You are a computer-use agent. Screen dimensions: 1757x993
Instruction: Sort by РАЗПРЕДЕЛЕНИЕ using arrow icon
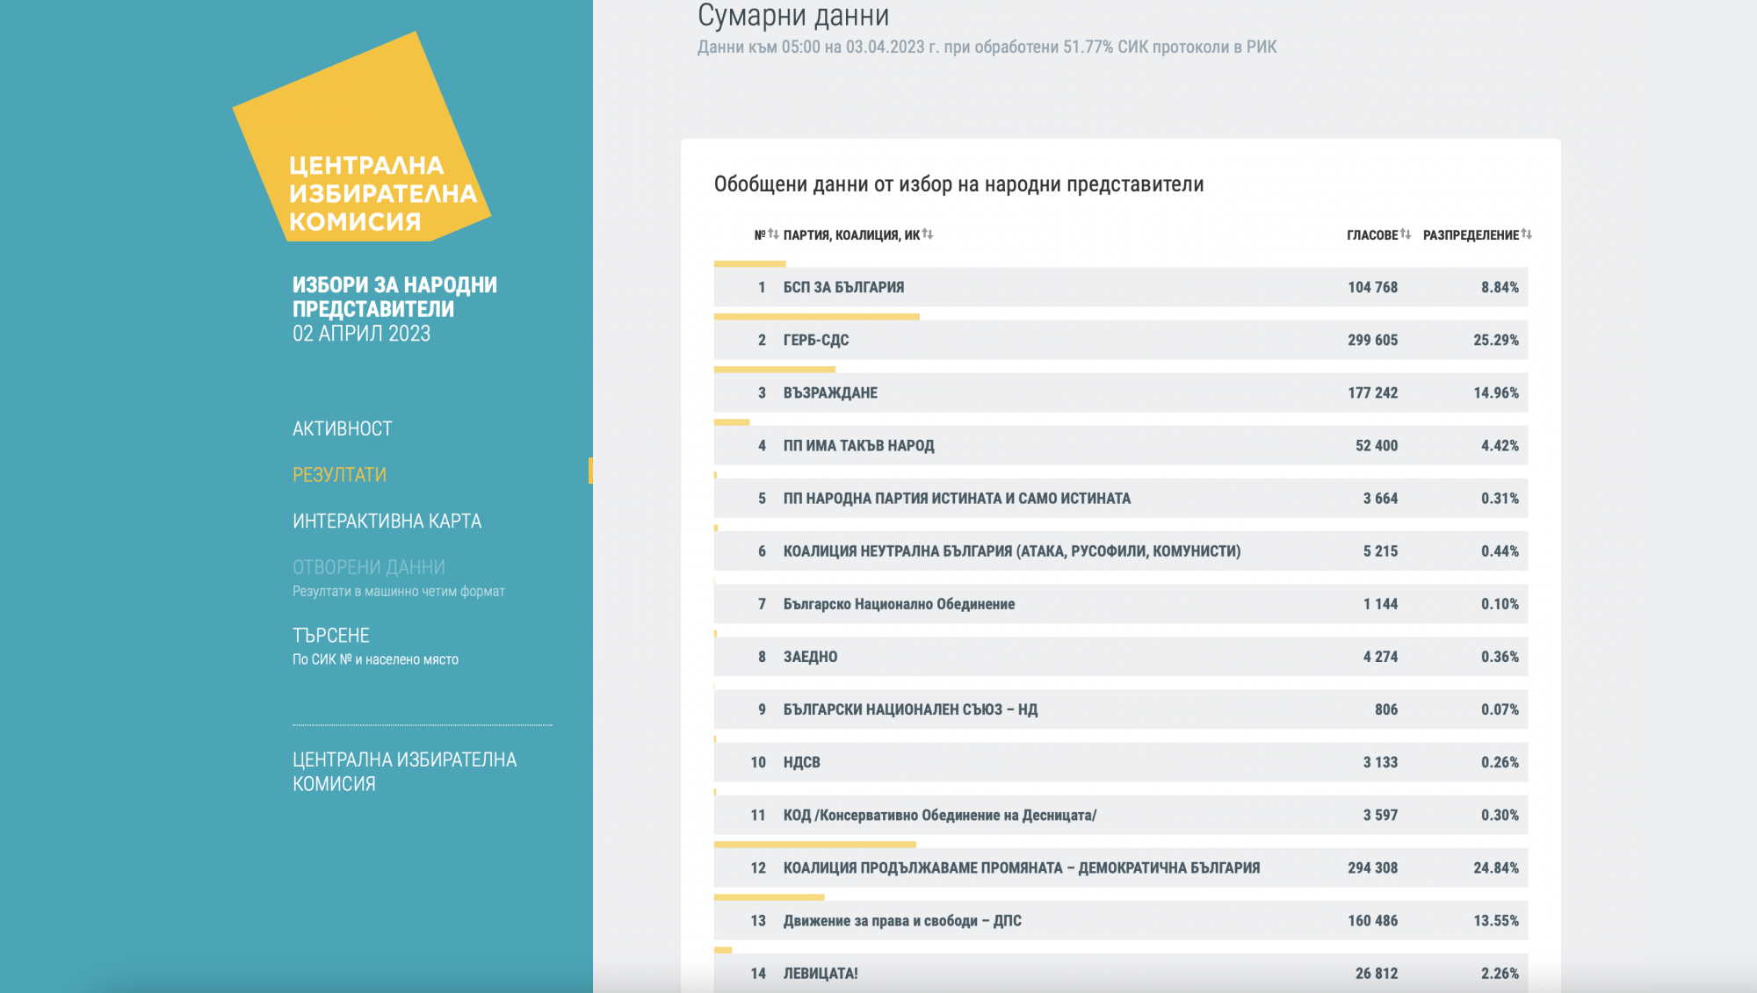tap(1527, 234)
